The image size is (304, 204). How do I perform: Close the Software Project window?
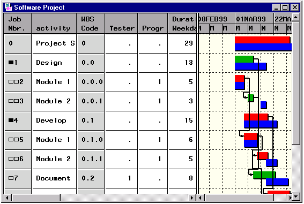[295, 7]
